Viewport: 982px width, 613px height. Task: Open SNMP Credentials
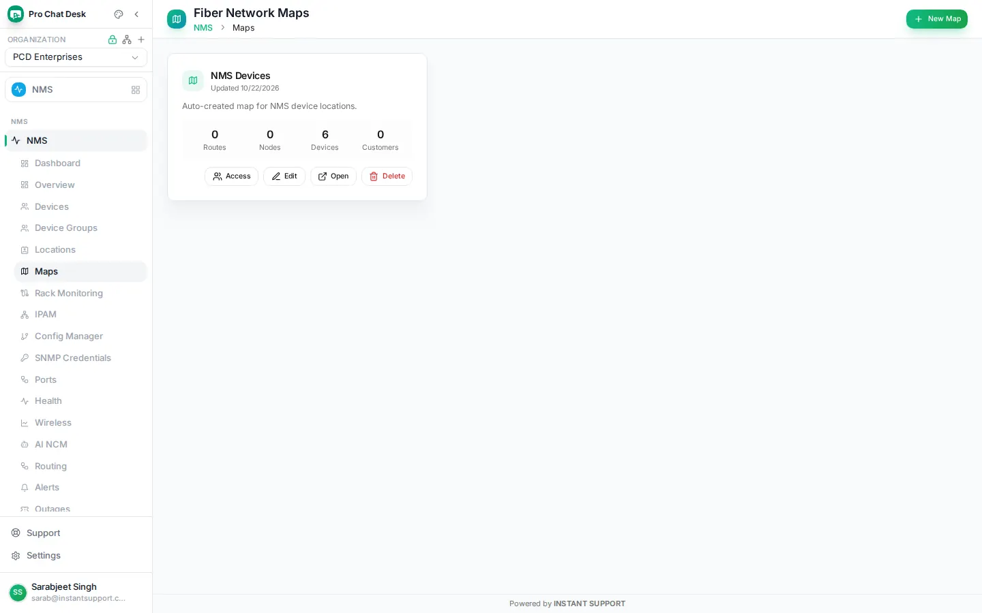[80, 358]
